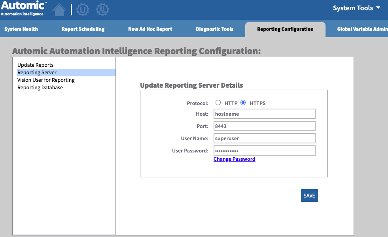Click into the Host input field
The height and width of the screenshot is (237, 388).
coord(264,114)
